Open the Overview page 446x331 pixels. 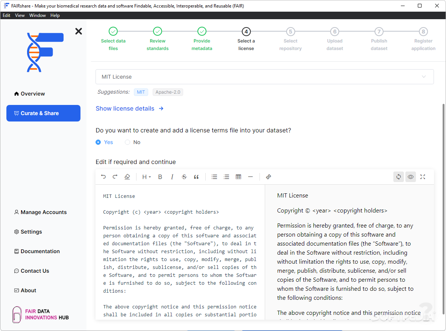[x=30, y=94]
